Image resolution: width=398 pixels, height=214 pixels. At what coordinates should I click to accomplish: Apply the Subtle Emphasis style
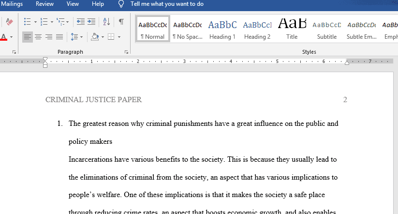click(361, 29)
